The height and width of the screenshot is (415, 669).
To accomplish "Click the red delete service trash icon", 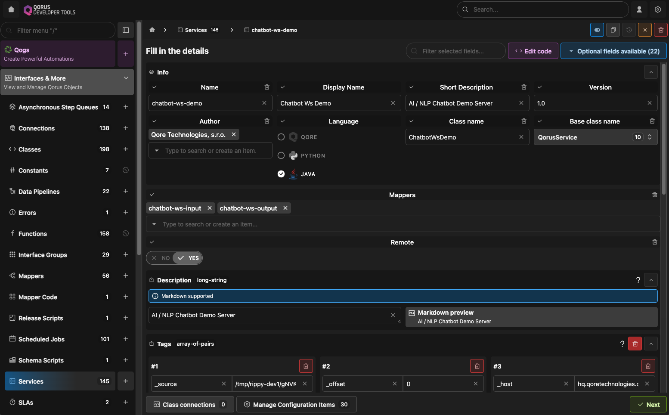I will click(x=661, y=30).
